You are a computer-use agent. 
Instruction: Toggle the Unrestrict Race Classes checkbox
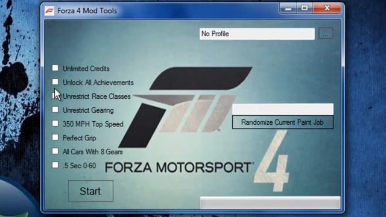[55, 95]
